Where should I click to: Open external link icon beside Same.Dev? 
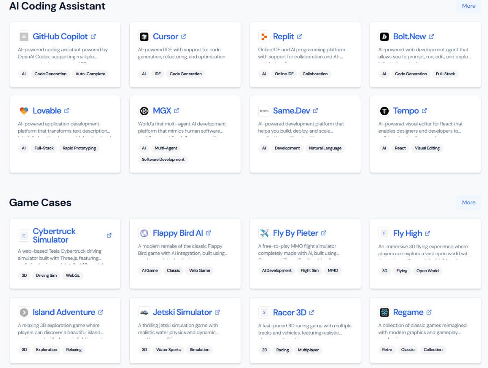tap(316, 111)
